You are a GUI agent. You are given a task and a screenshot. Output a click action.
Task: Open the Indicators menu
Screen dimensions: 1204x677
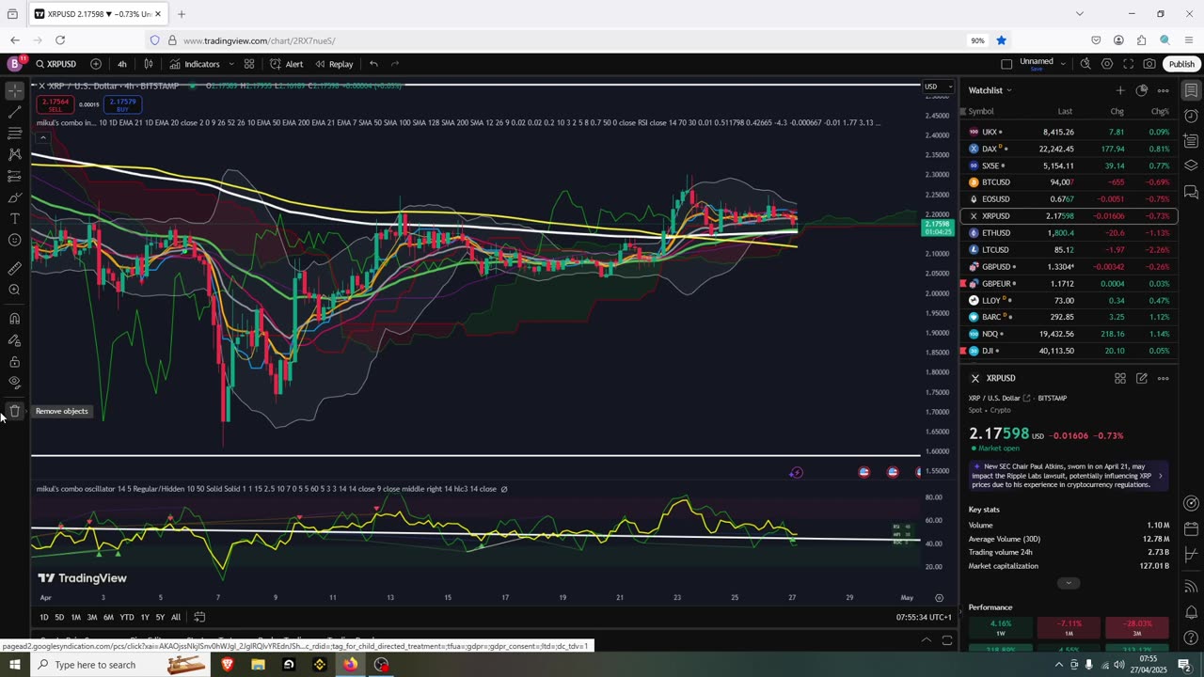(x=195, y=64)
